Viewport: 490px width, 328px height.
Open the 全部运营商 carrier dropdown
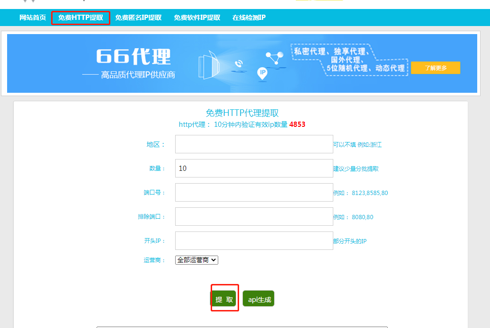(196, 260)
